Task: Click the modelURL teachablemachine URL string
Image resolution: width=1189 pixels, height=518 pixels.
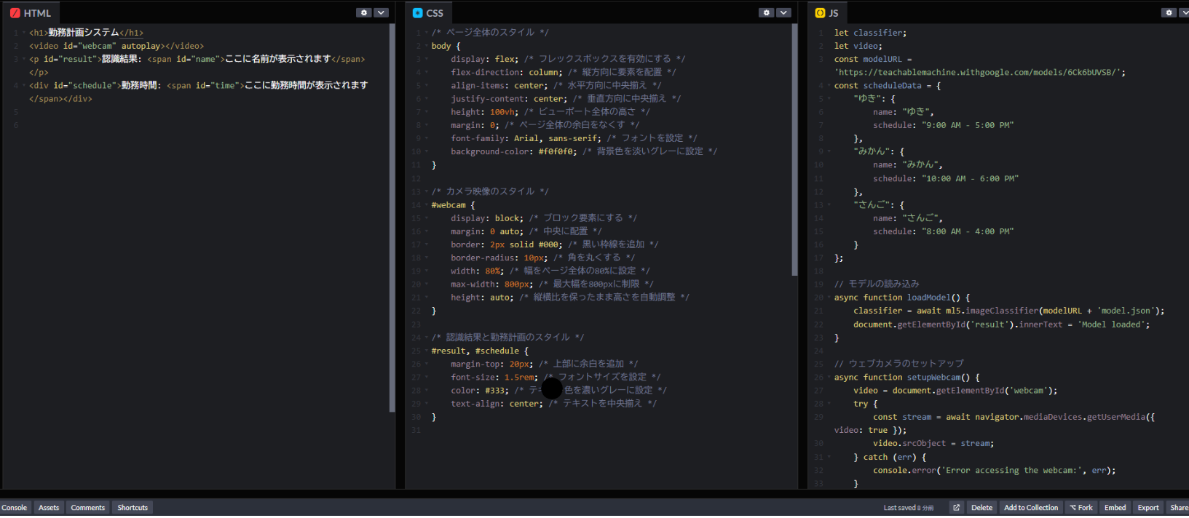Action: (980, 73)
